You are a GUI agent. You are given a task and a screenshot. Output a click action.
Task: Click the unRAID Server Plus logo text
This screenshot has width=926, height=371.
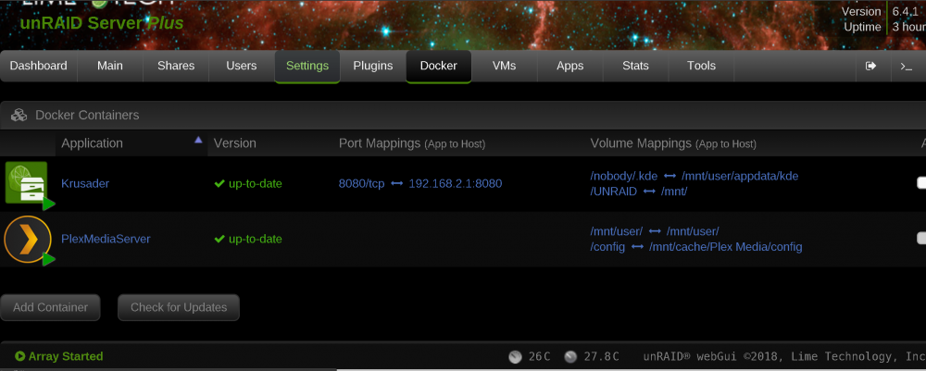pos(102,22)
